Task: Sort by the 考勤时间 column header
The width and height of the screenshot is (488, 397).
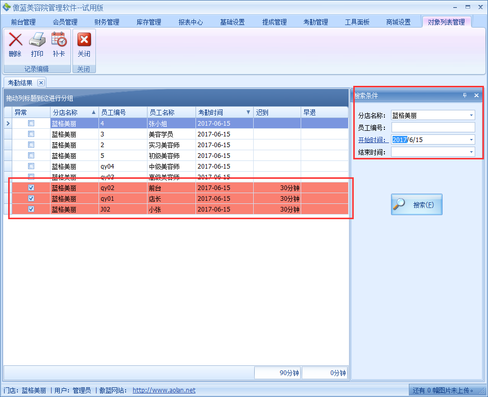Action: pyautogui.click(x=219, y=112)
